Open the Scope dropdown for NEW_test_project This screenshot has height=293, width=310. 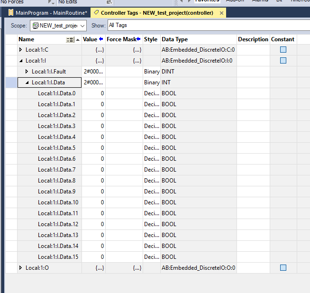tap(83, 26)
